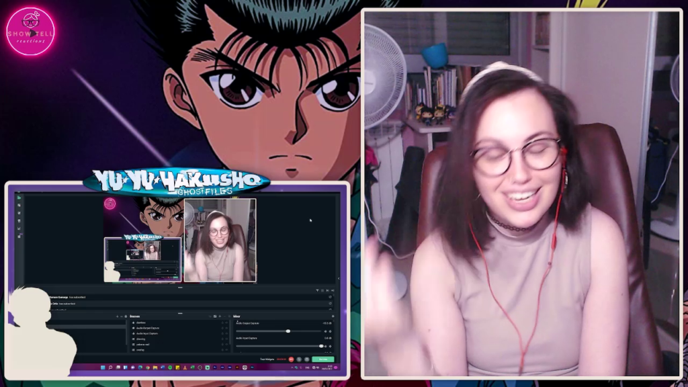Open the Editor icon in left sidebar
This screenshot has width=688, height=387.
(19, 198)
